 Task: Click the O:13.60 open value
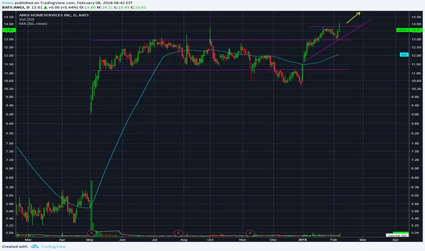coord(87,7)
